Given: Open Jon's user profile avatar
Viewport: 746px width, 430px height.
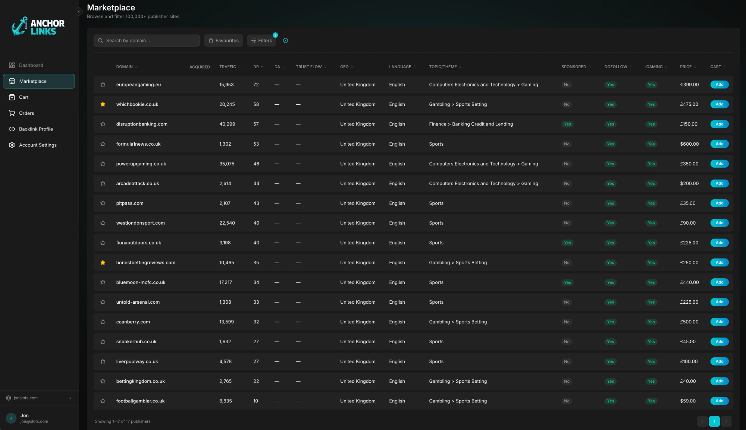Looking at the screenshot, I should coord(11,418).
